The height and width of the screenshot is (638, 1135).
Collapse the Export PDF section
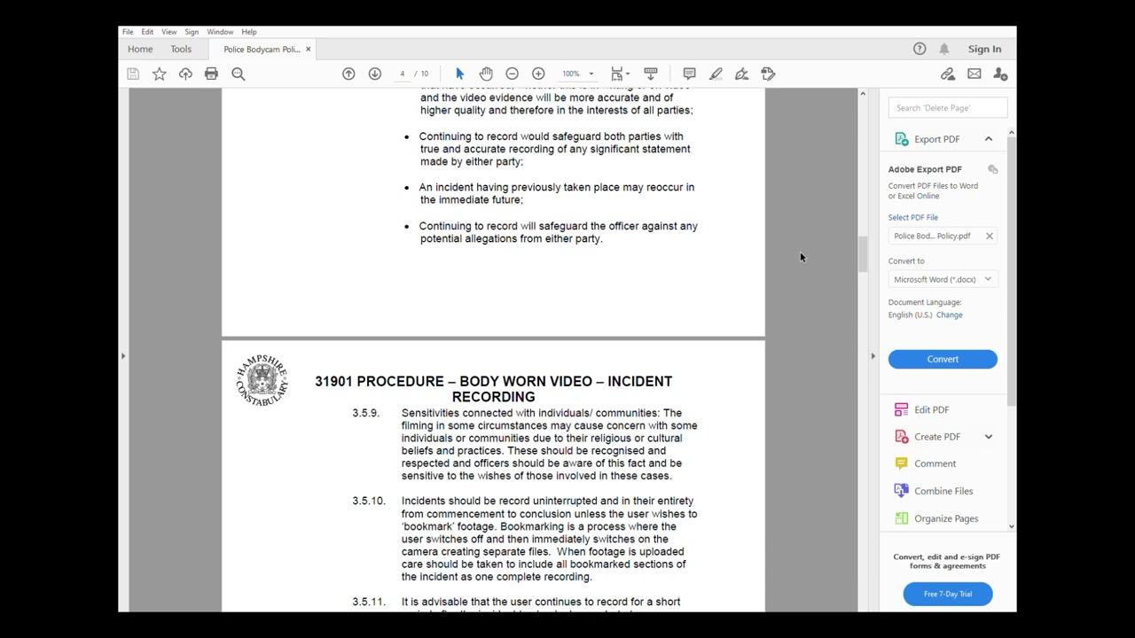coord(989,139)
